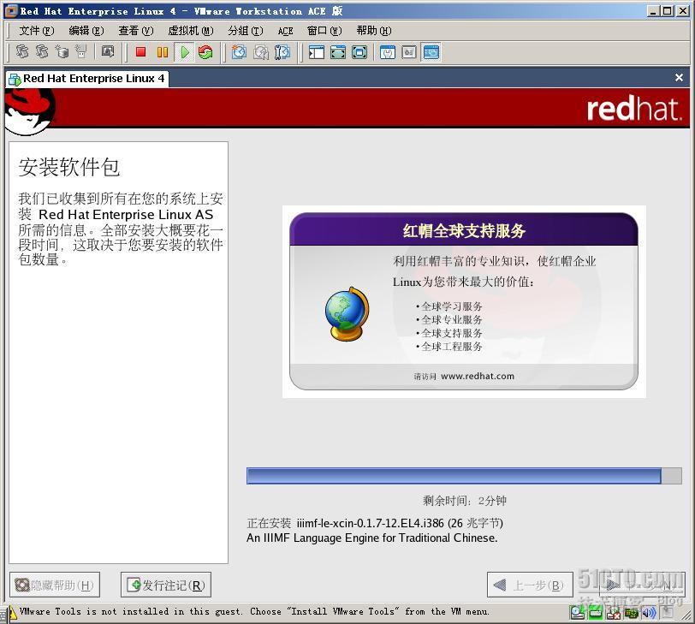
Task: Click the blue installation progress bar
Action: 464,476
